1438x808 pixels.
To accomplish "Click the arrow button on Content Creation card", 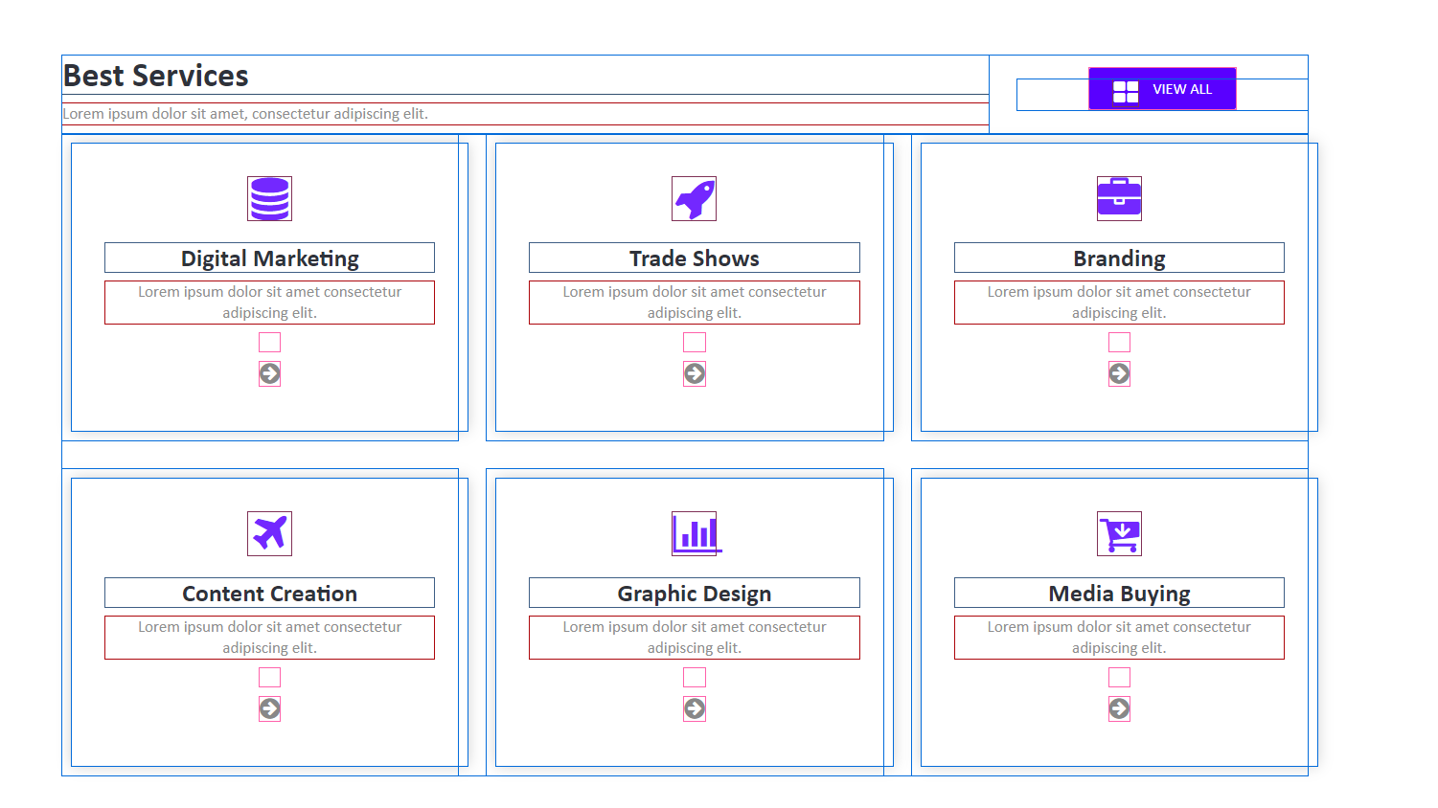I will (269, 708).
